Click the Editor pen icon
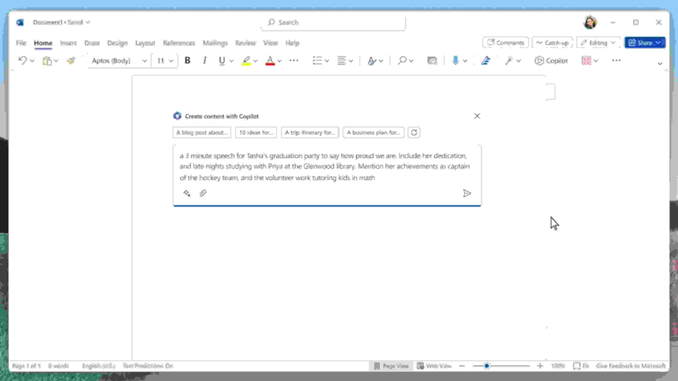Viewport: 678px width, 381px height. pyautogui.click(x=485, y=60)
